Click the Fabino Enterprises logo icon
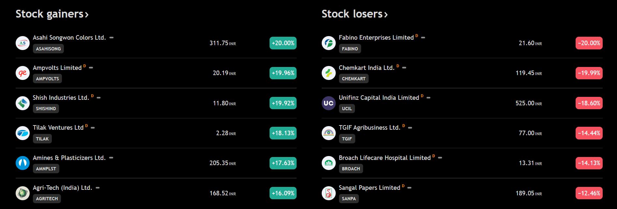This screenshot has height=209, width=617. click(x=329, y=43)
